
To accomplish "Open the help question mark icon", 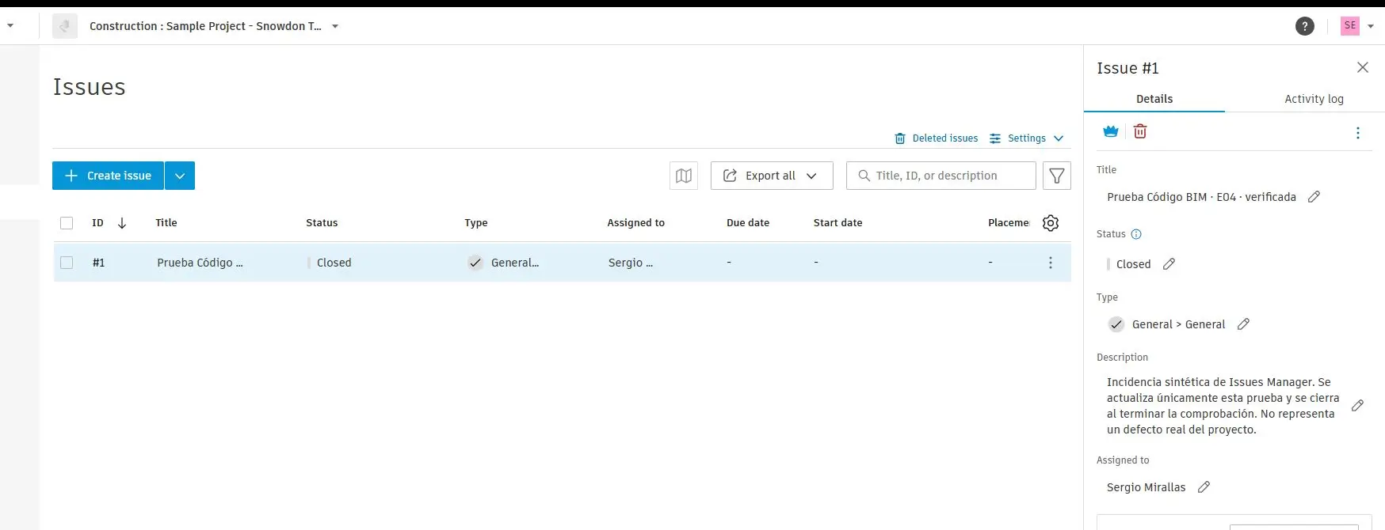I will [x=1304, y=26].
